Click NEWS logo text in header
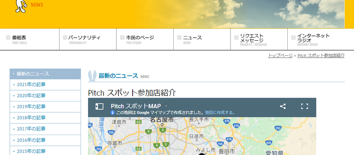354x155 pixels. (37, 5)
